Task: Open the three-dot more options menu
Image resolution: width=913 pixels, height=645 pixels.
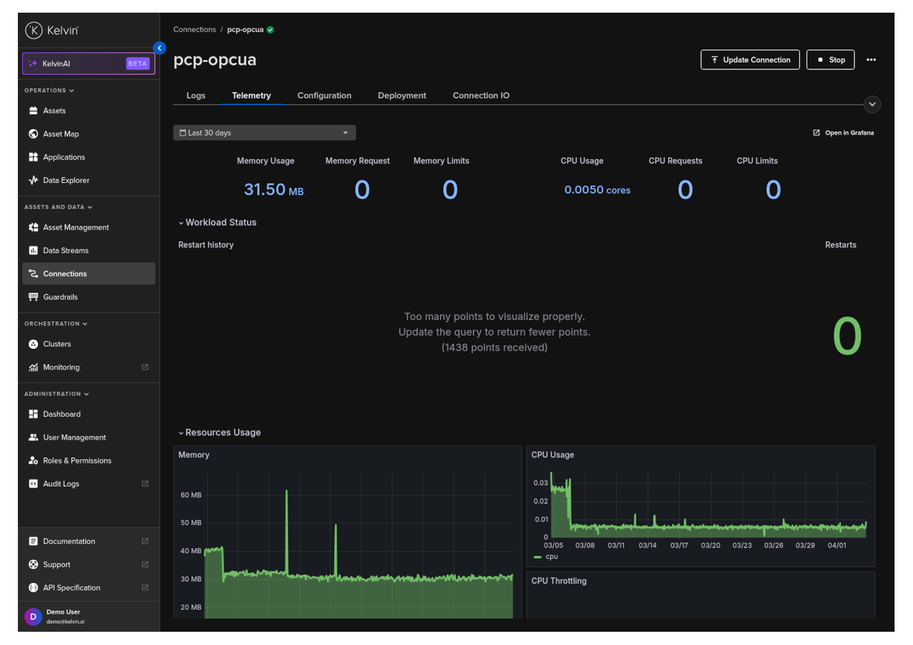Action: (x=871, y=60)
